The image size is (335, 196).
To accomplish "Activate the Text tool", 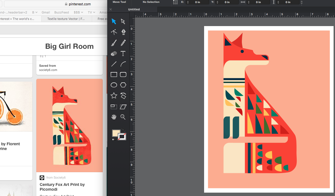I will coord(123,54).
